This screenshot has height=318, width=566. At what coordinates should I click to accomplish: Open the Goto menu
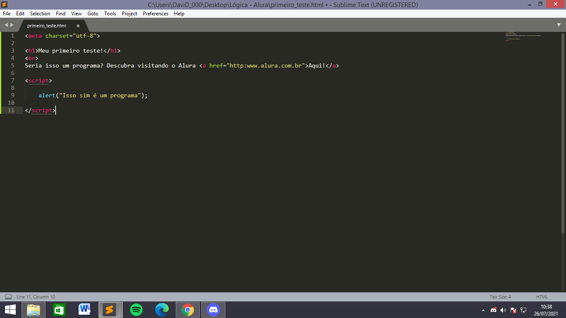[93, 14]
